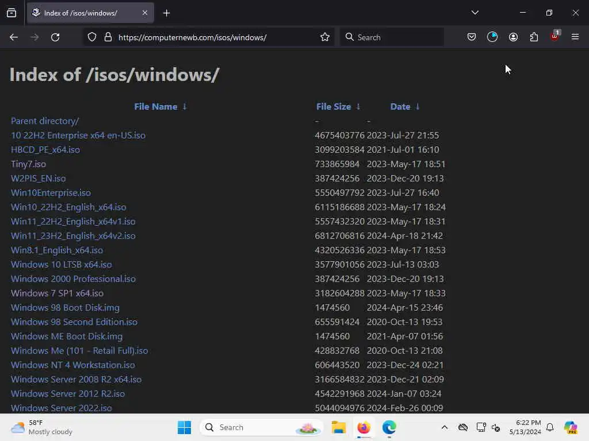The image size is (589, 441).
Task: Toggle File Name descending arrow
Action: (185, 107)
